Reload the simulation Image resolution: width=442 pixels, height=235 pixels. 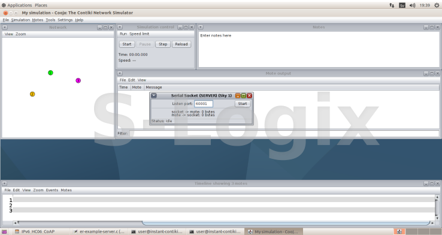tap(181, 44)
